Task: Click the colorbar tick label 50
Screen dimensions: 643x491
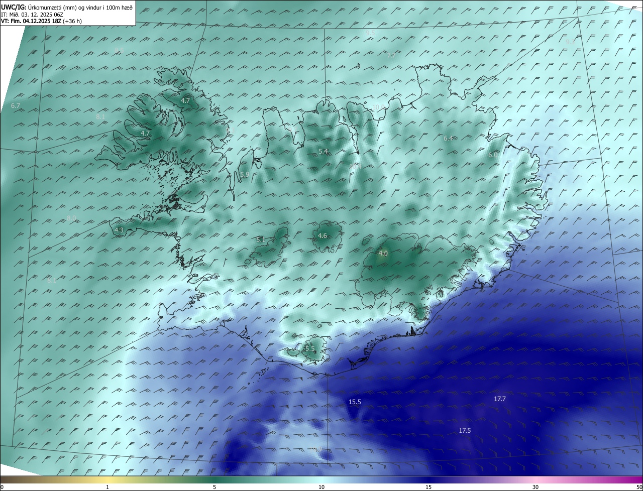Action: pos(639,487)
